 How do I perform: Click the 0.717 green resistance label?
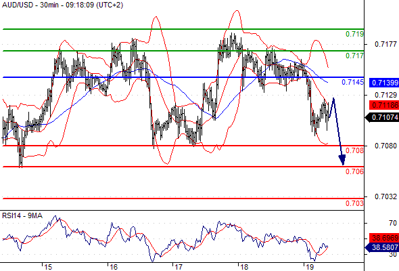[354, 56]
